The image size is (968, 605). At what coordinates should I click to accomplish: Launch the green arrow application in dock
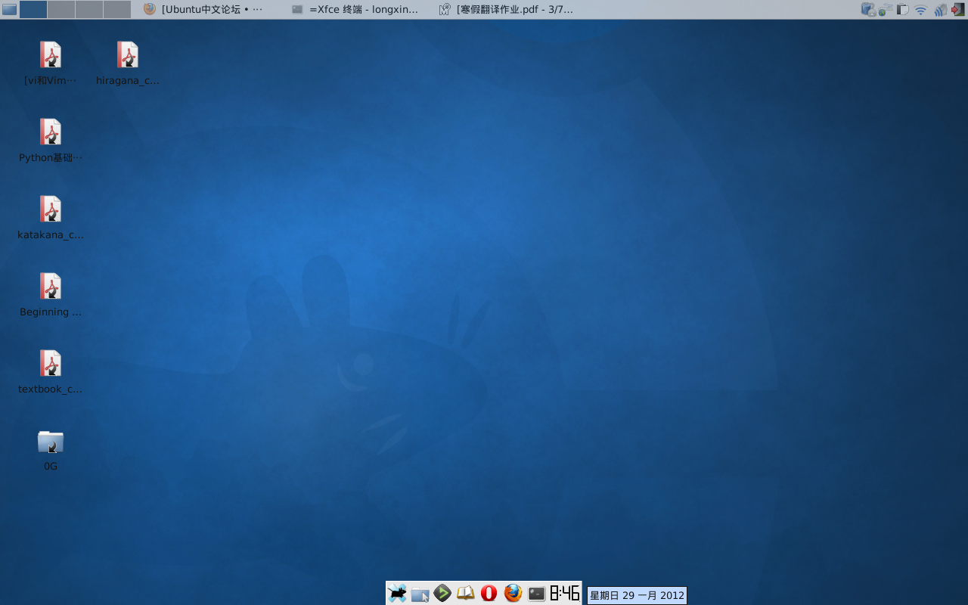coord(443,593)
